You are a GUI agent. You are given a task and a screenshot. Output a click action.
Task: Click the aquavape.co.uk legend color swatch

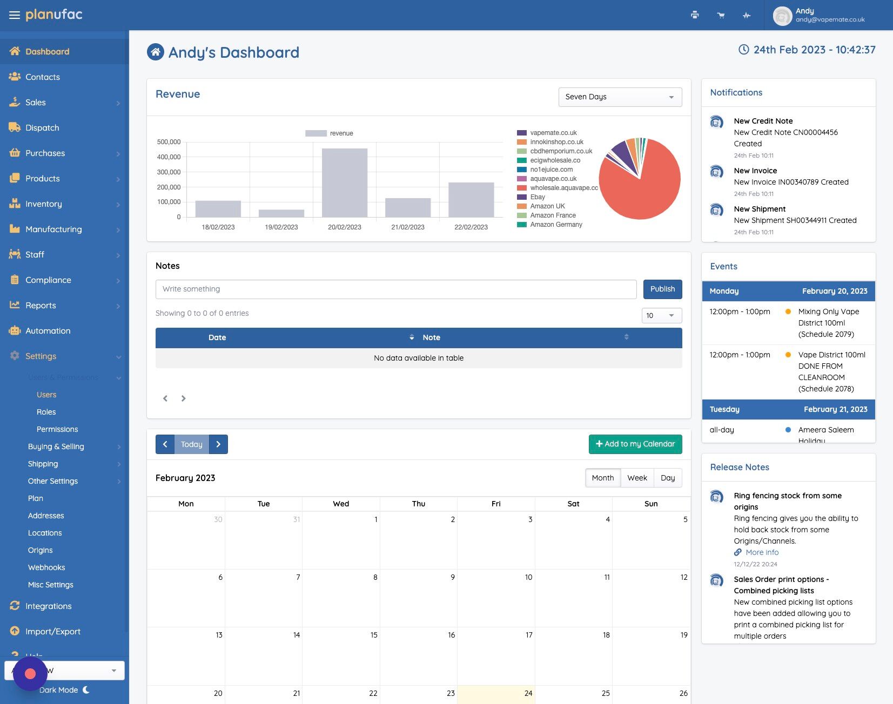(522, 179)
